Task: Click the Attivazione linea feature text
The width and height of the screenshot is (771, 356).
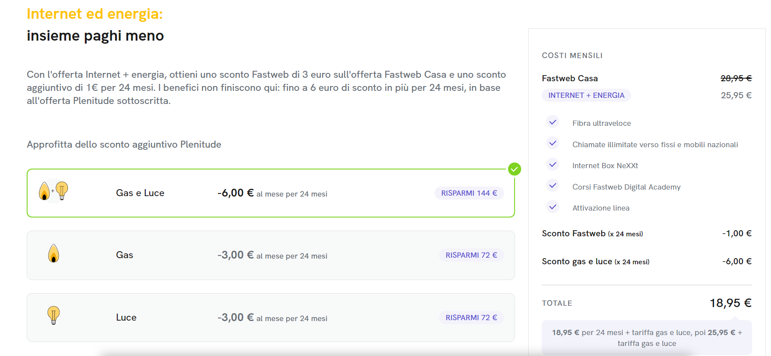Action: (601, 208)
